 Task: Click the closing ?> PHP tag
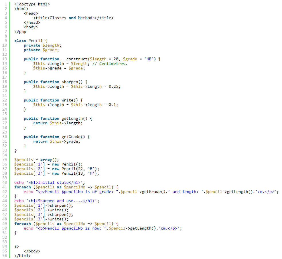pyautogui.click(x=17, y=247)
